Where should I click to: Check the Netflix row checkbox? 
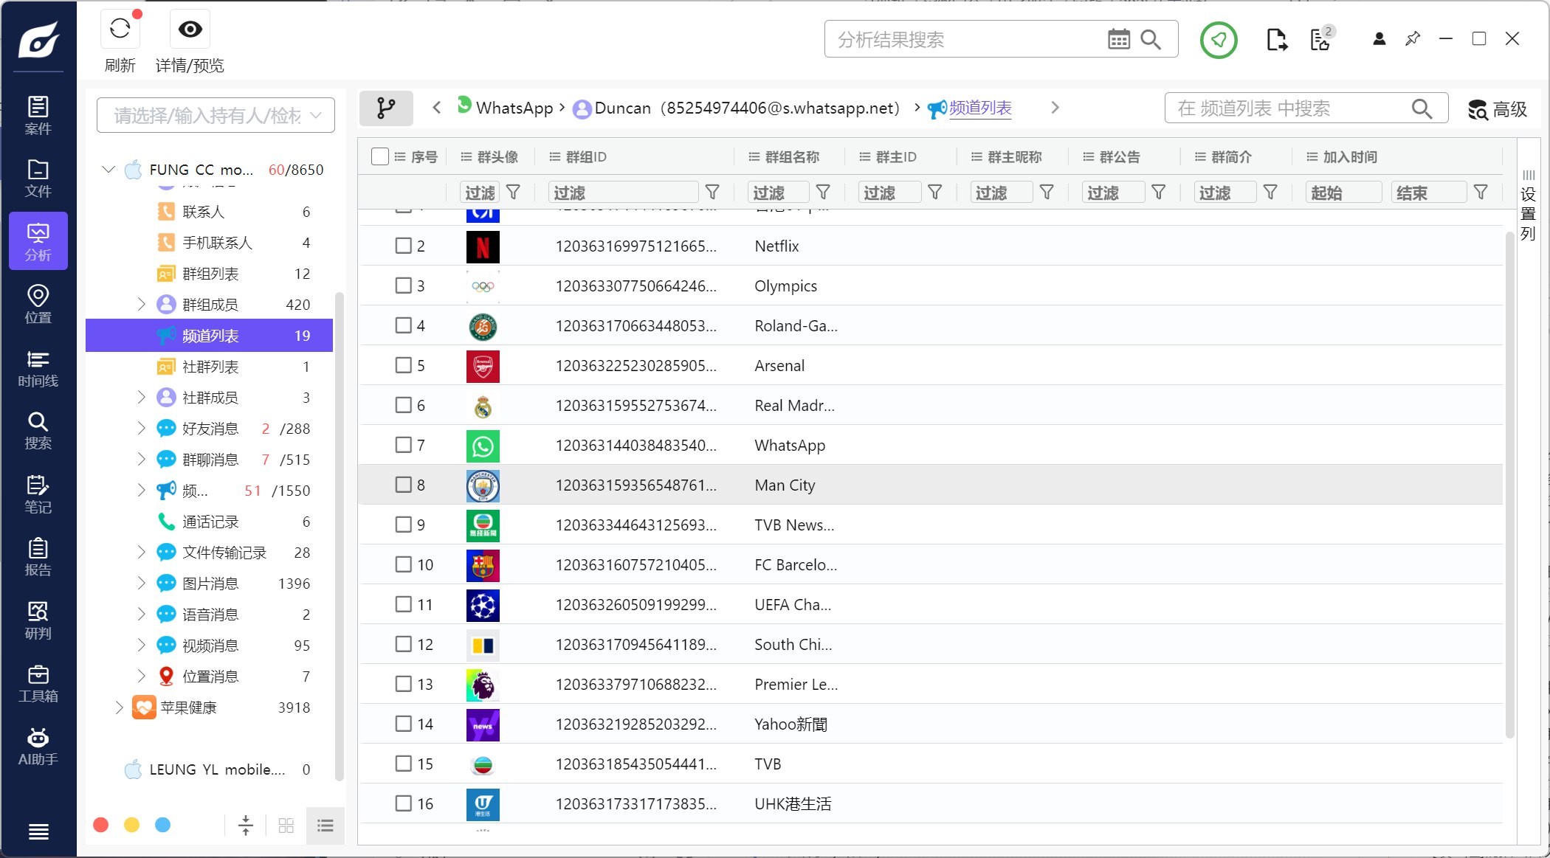[403, 246]
